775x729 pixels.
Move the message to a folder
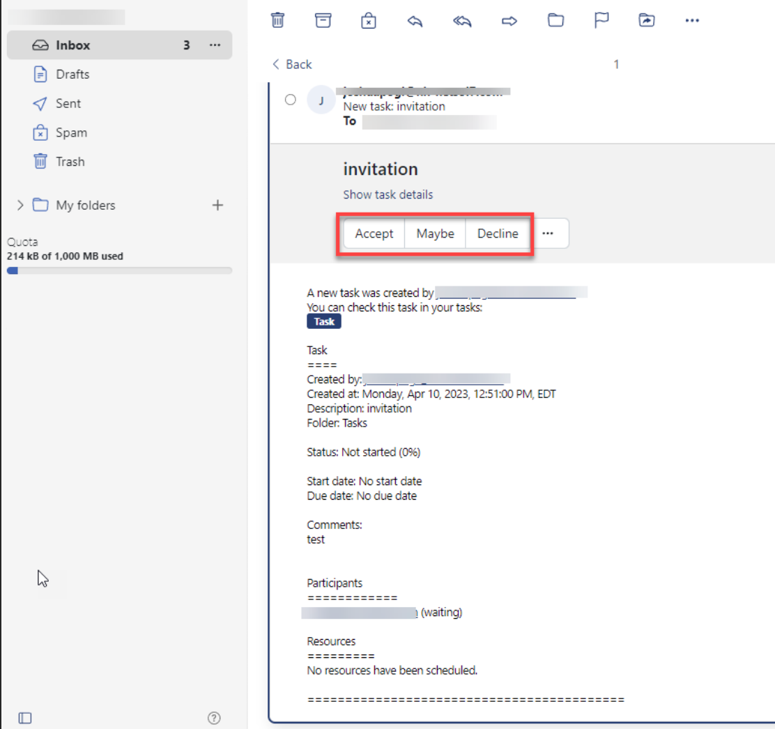pos(555,20)
